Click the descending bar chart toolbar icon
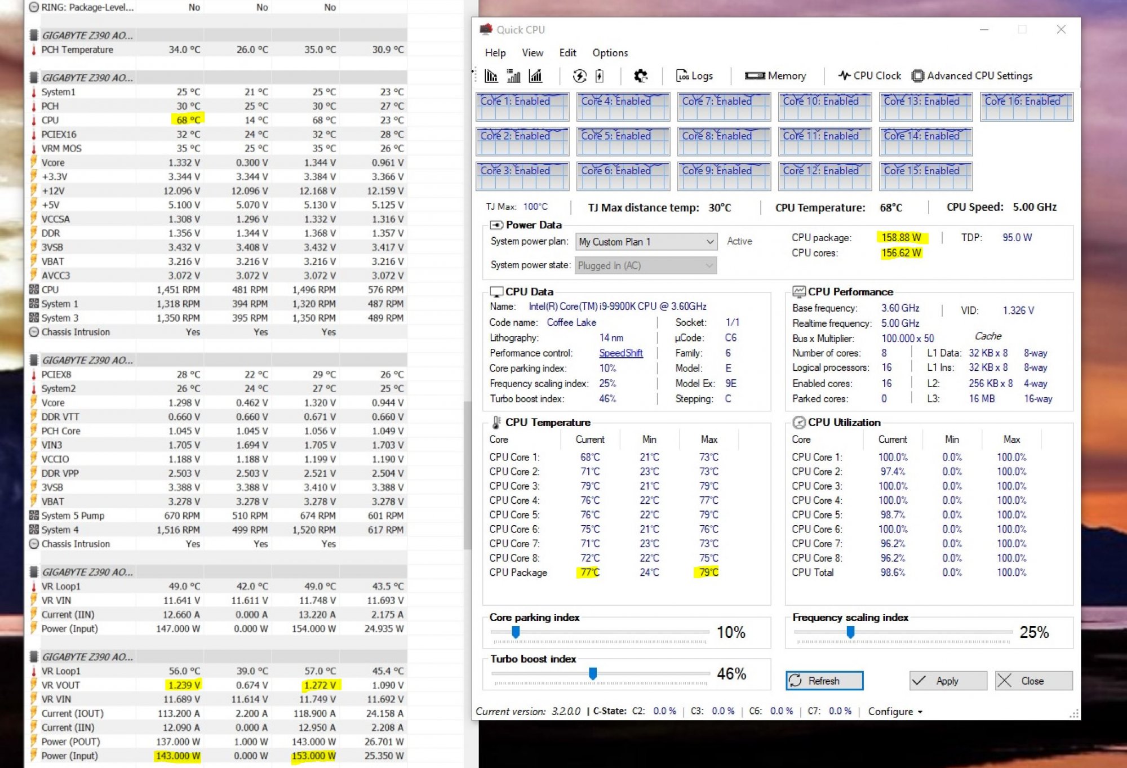 tap(491, 76)
